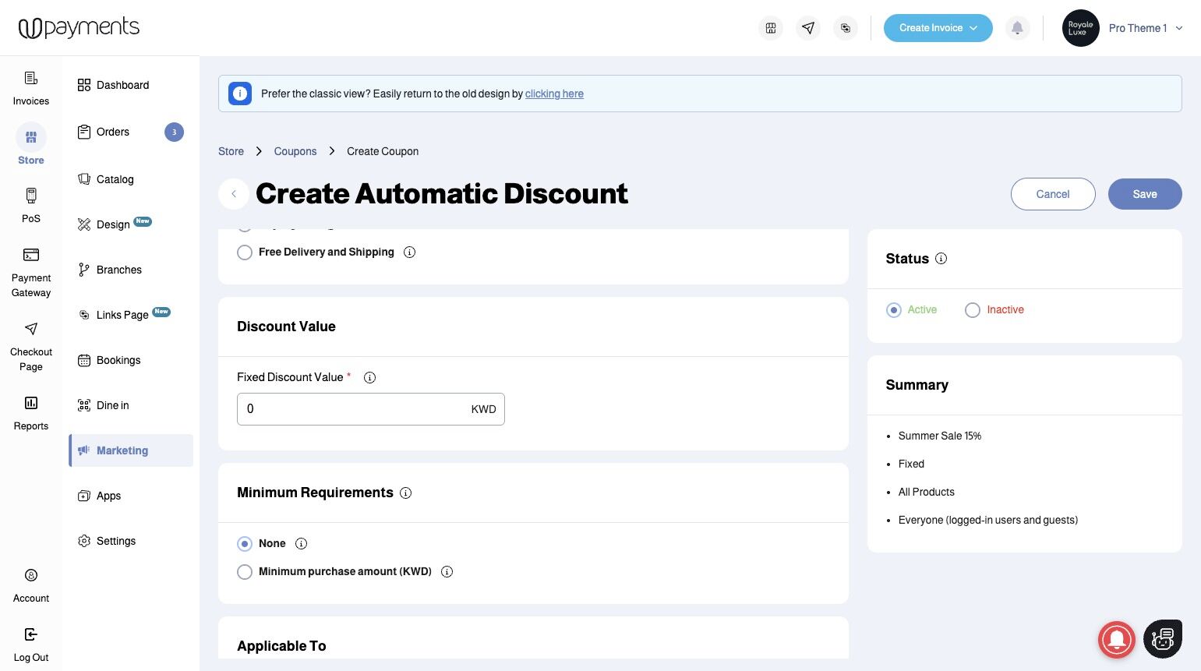
Task: Click the paper plane icon in top bar
Action: [x=808, y=28]
